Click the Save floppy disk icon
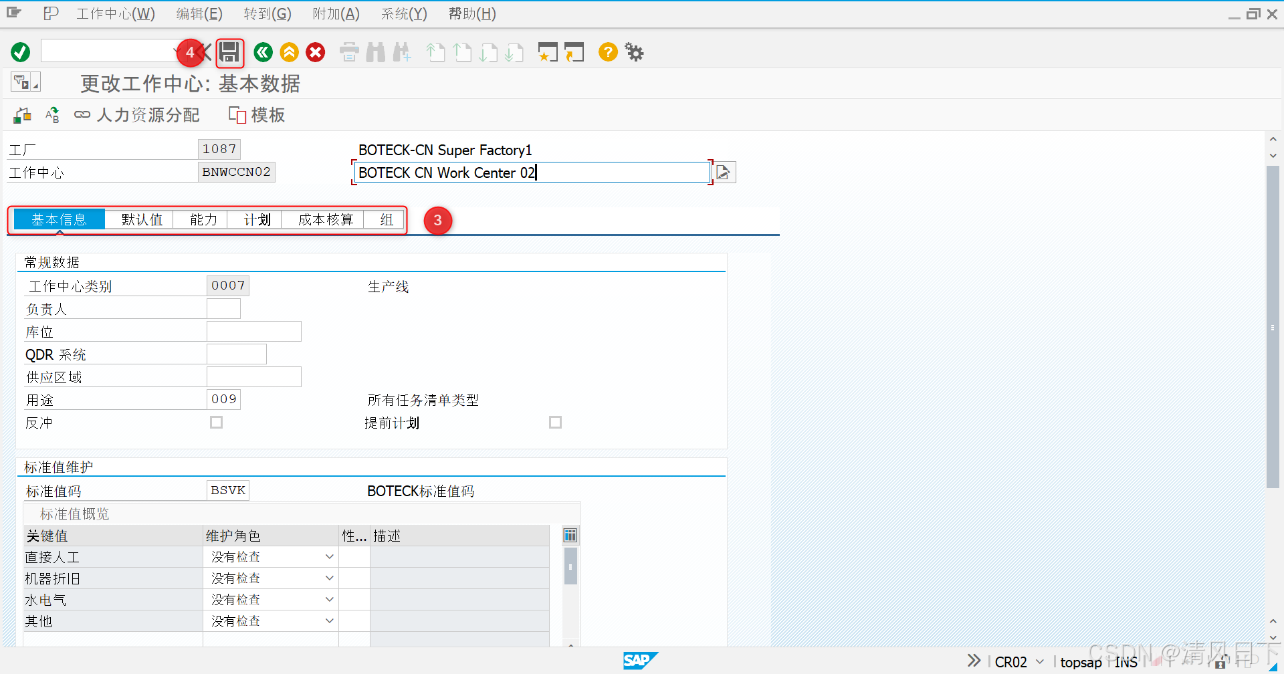This screenshot has width=1284, height=674. click(230, 52)
